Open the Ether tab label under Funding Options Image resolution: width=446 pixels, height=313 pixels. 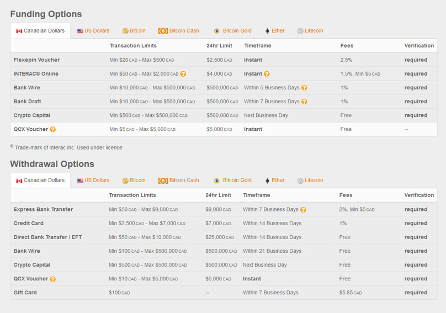click(278, 31)
